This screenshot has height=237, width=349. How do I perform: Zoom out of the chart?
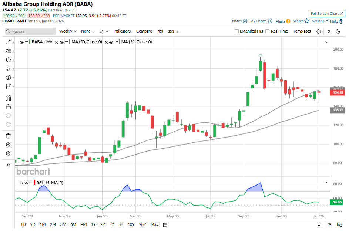[x=8, y=154]
